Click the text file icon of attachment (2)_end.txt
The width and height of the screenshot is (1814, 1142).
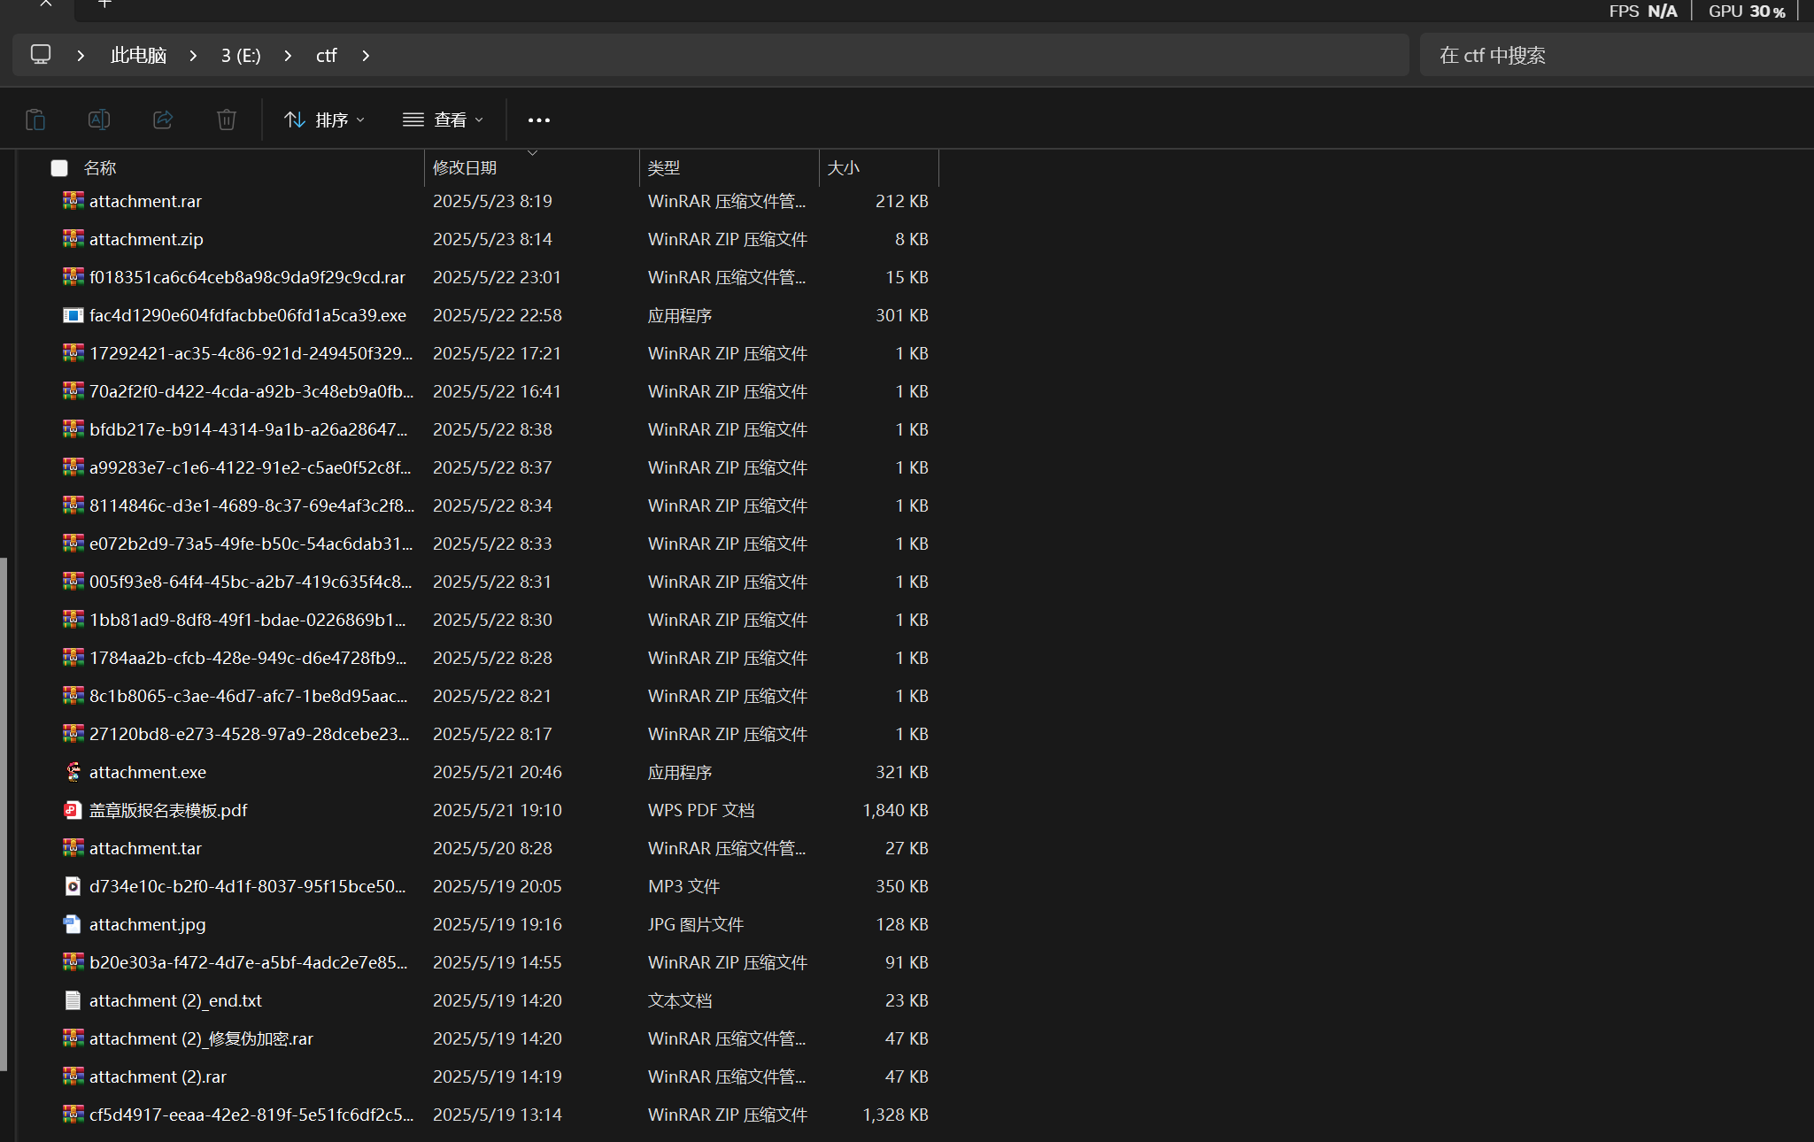(x=72, y=1000)
